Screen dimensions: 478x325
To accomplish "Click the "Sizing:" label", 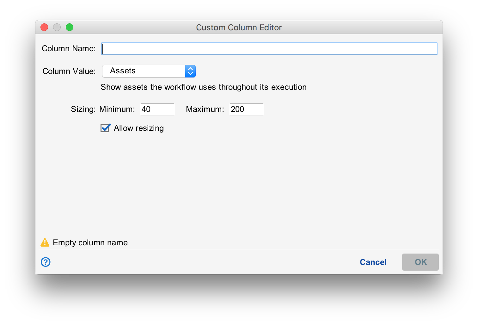I will [x=83, y=109].
